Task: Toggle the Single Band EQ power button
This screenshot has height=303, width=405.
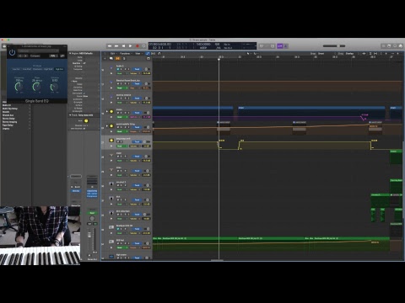Action: click(12, 52)
